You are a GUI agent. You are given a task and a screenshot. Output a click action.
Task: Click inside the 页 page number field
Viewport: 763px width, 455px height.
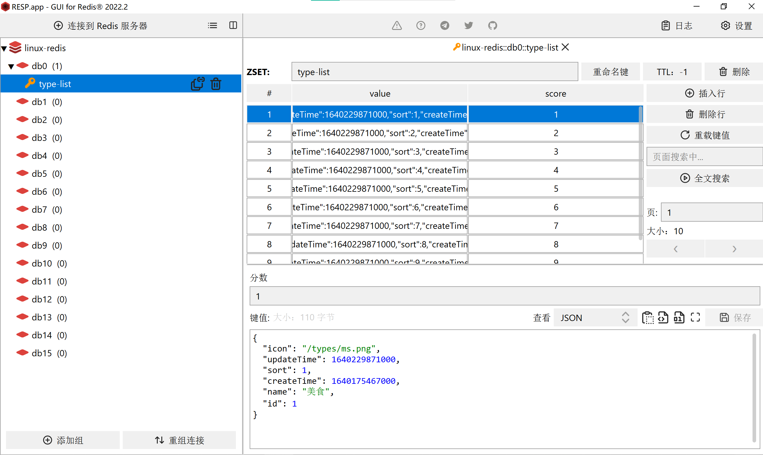click(x=711, y=212)
